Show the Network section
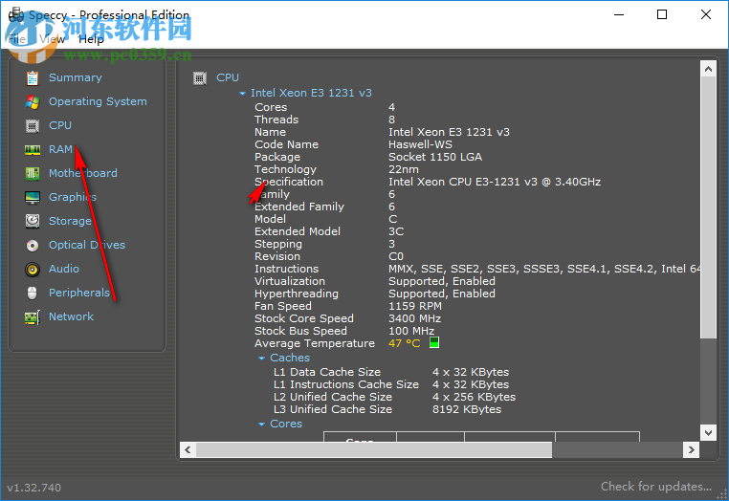 coord(71,316)
